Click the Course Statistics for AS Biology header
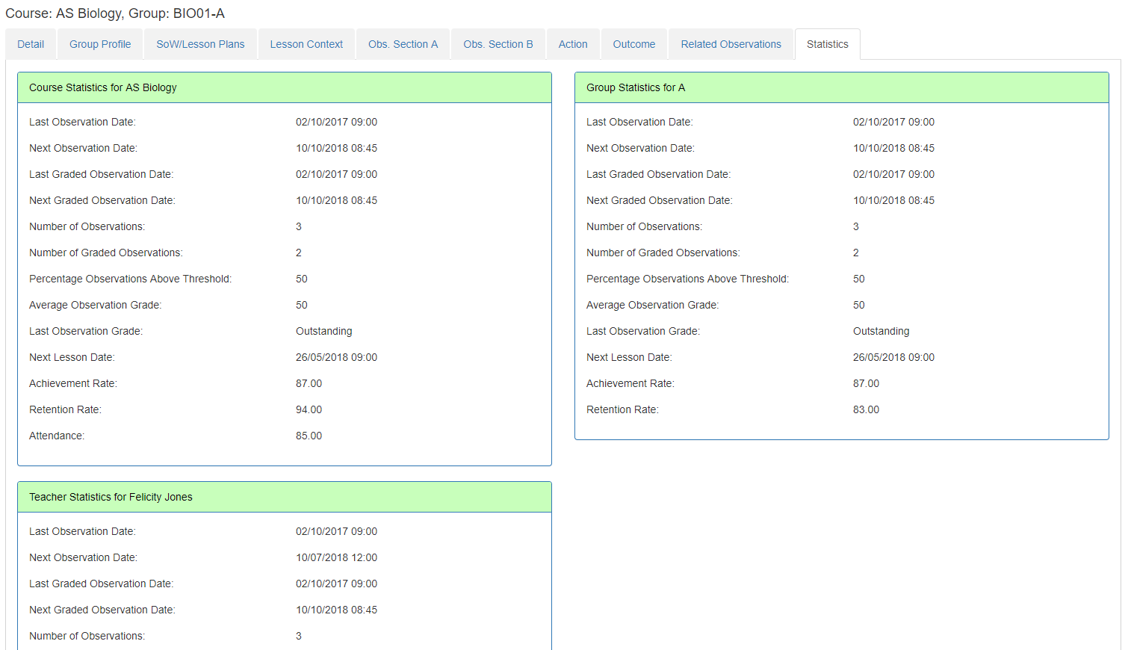This screenshot has height=650, width=1128. (x=103, y=87)
